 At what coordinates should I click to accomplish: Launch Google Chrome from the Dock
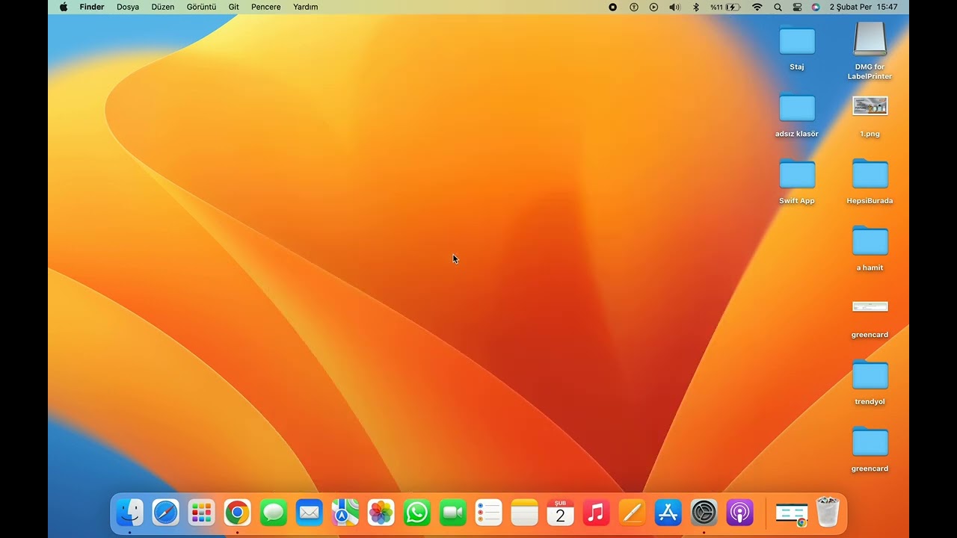click(237, 513)
